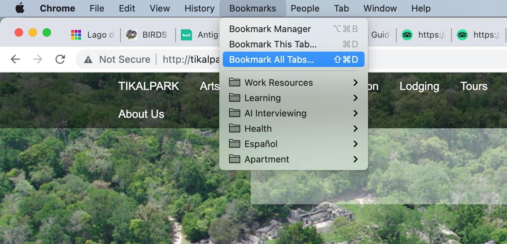This screenshot has height=244, width=507.
Task: Go to About Us page
Action: (x=141, y=114)
